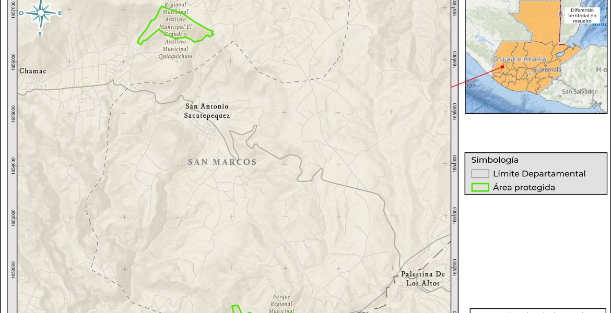The width and height of the screenshot is (611, 313).
Task: Click the green Área protegida legend swatch
Action: (480, 187)
